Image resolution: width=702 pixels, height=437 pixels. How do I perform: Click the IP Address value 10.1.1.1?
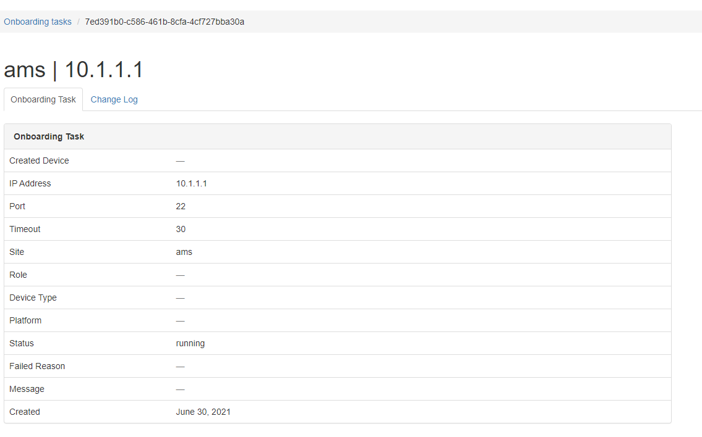pyautogui.click(x=192, y=184)
